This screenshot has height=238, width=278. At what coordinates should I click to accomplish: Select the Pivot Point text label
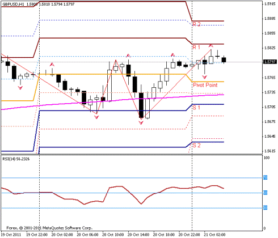(205, 85)
